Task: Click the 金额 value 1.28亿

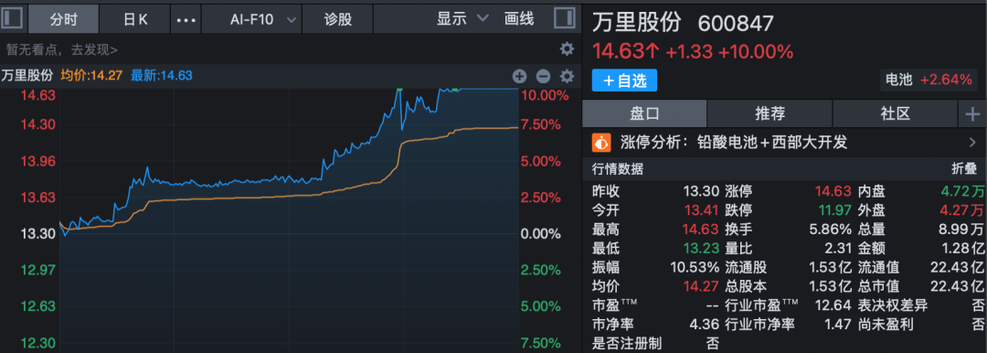Action: click(x=962, y=248)
